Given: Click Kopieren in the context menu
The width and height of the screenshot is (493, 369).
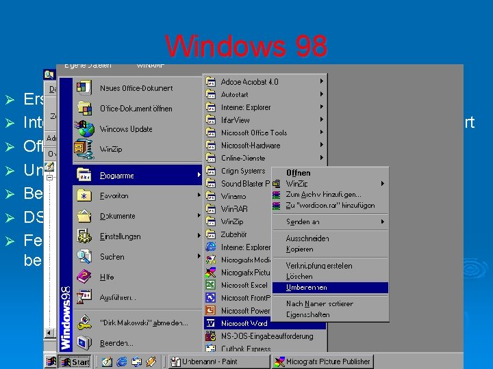Looking at the screenshot, I should (x=330, y=249).
